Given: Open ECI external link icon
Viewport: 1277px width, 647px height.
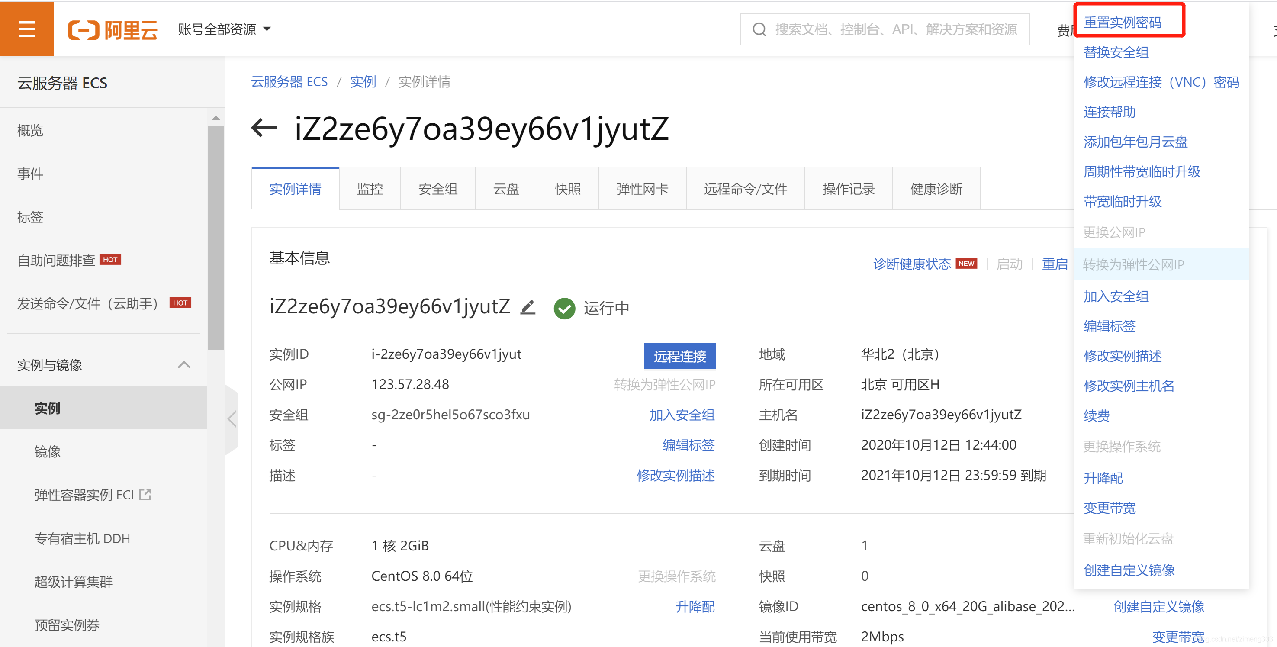Looking at the screenshot, I should [x=145, y=494].
